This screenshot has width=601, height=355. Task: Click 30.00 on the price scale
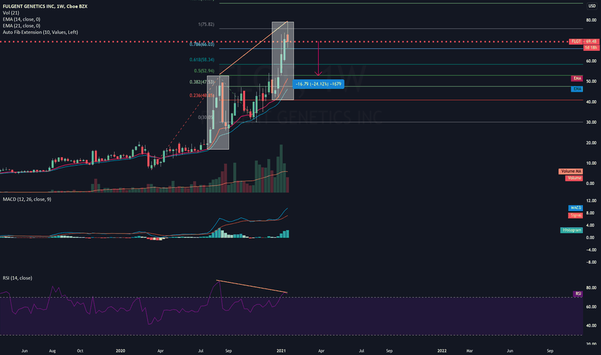click(591, 123)
